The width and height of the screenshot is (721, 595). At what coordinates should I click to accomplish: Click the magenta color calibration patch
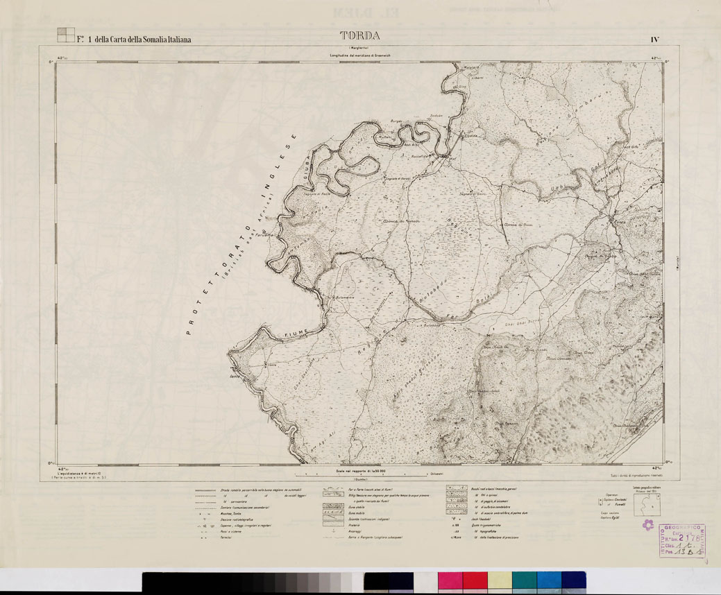[450, 580]
